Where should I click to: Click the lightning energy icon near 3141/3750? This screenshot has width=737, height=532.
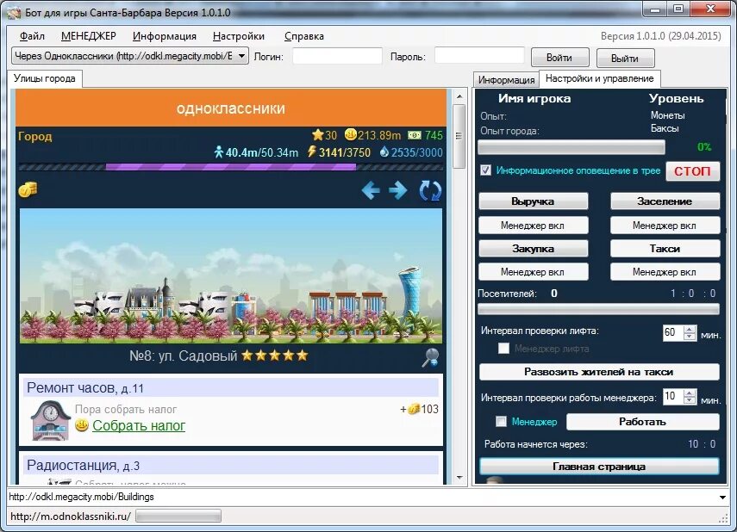pos(312,152)
